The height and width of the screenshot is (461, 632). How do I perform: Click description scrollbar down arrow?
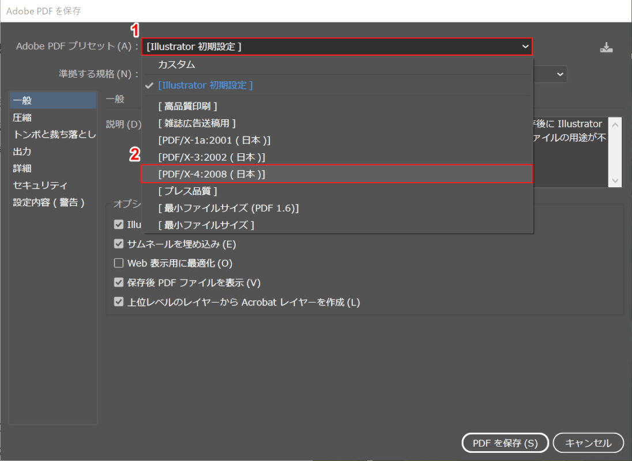(615, 180)
